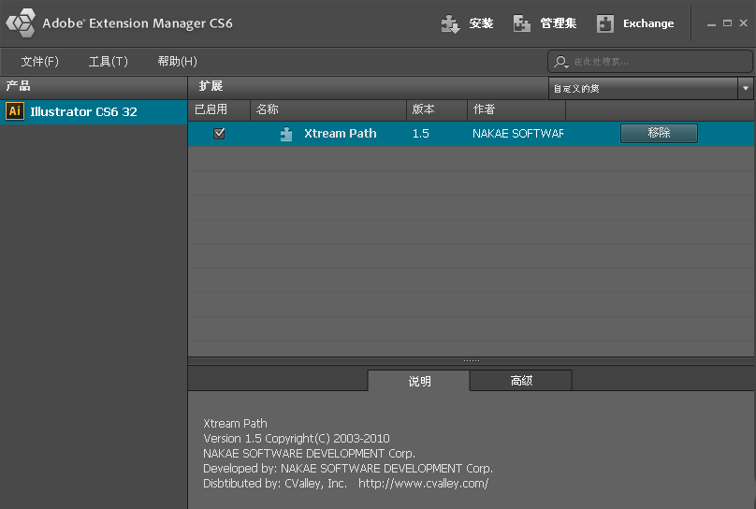
Task: Click the install extension puzzle icon
Action: 451,23
